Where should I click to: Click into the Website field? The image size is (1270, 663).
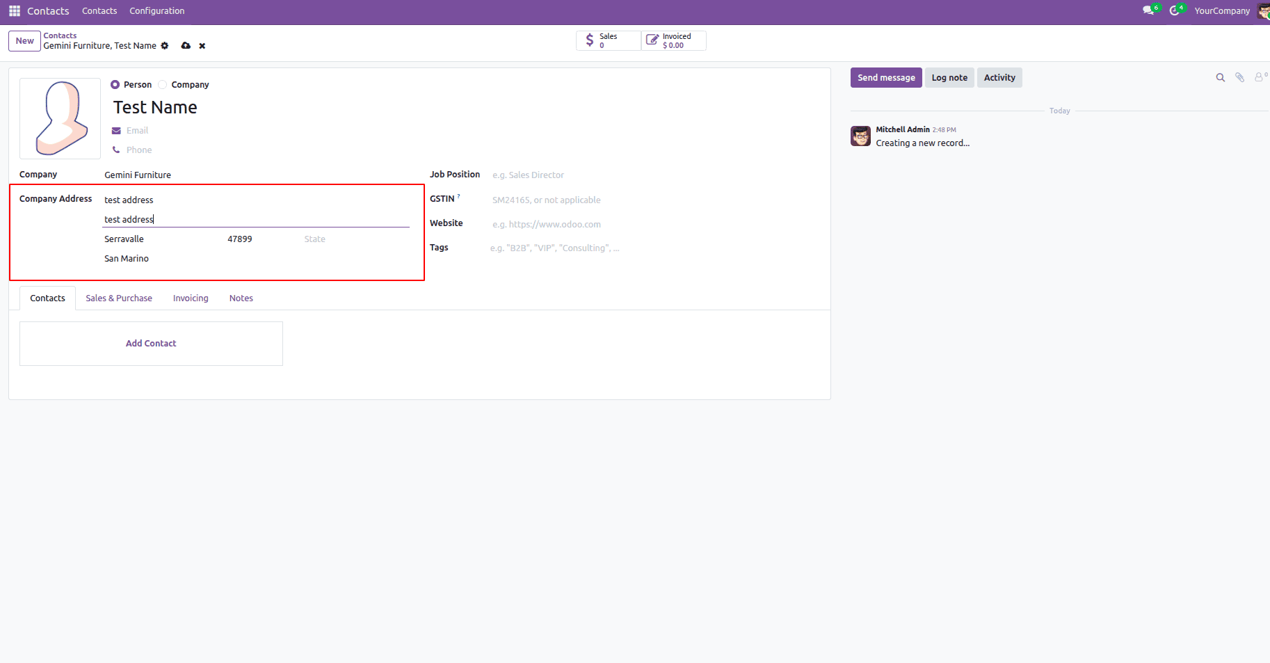[x=655, y=225]
